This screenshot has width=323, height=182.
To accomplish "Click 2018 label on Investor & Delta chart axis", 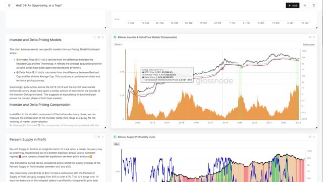I will (x=225, y=122).
